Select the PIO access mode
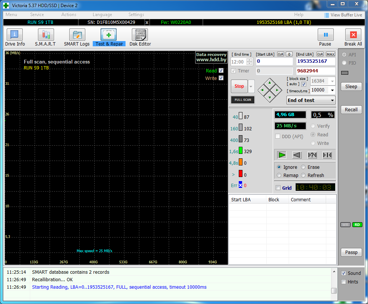Screen dimensions: 368x304 pyautogui.click(x=344, y=63)
